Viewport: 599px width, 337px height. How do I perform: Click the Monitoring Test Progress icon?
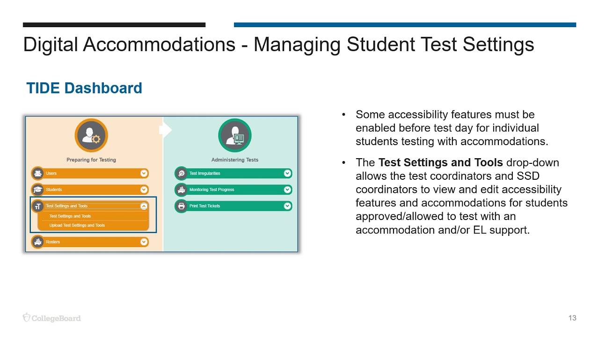181,190
